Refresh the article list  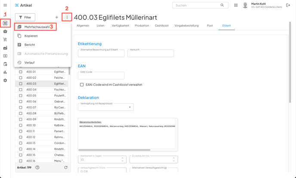[66, 167]
